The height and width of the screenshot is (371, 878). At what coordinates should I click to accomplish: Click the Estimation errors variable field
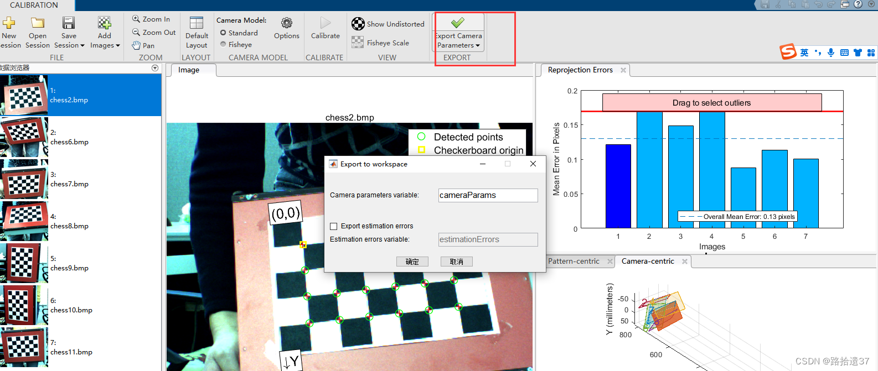click(488, 239)
